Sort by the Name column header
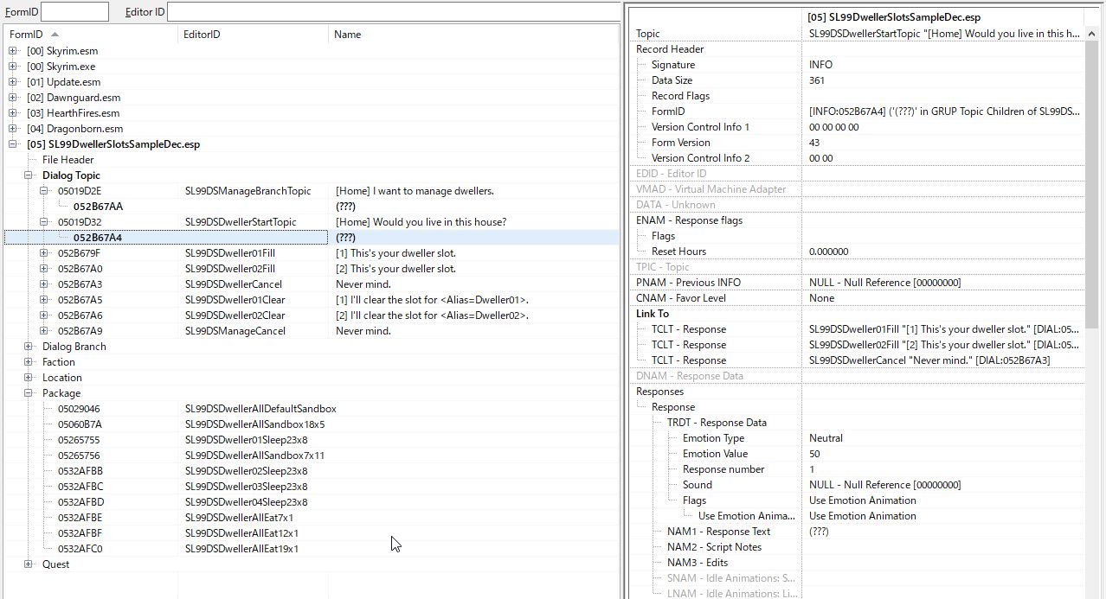Screen dimensions: 1106x599 pos(474,35)
